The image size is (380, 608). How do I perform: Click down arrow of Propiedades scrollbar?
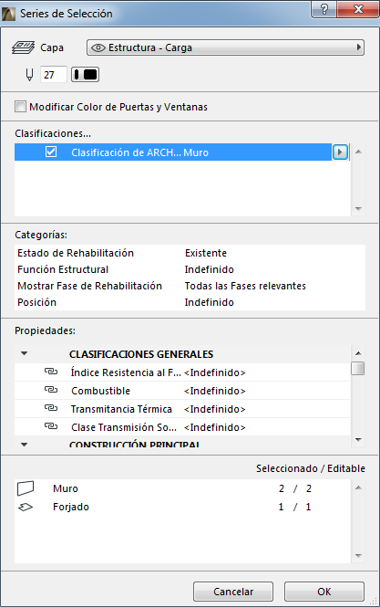coord(358,439)
